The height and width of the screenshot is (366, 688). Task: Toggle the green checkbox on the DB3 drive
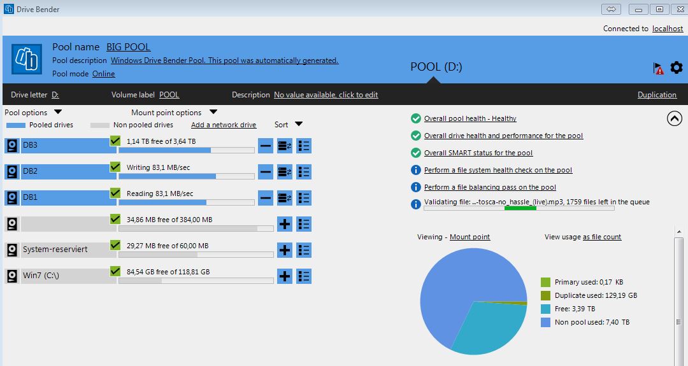[x=115, y=141]
